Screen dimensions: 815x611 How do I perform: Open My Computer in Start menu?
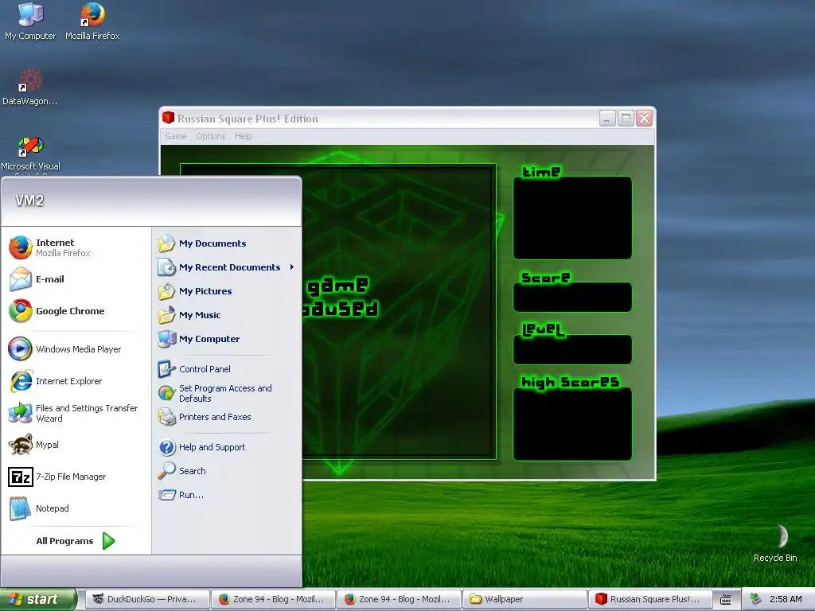[x=227, y=339]
